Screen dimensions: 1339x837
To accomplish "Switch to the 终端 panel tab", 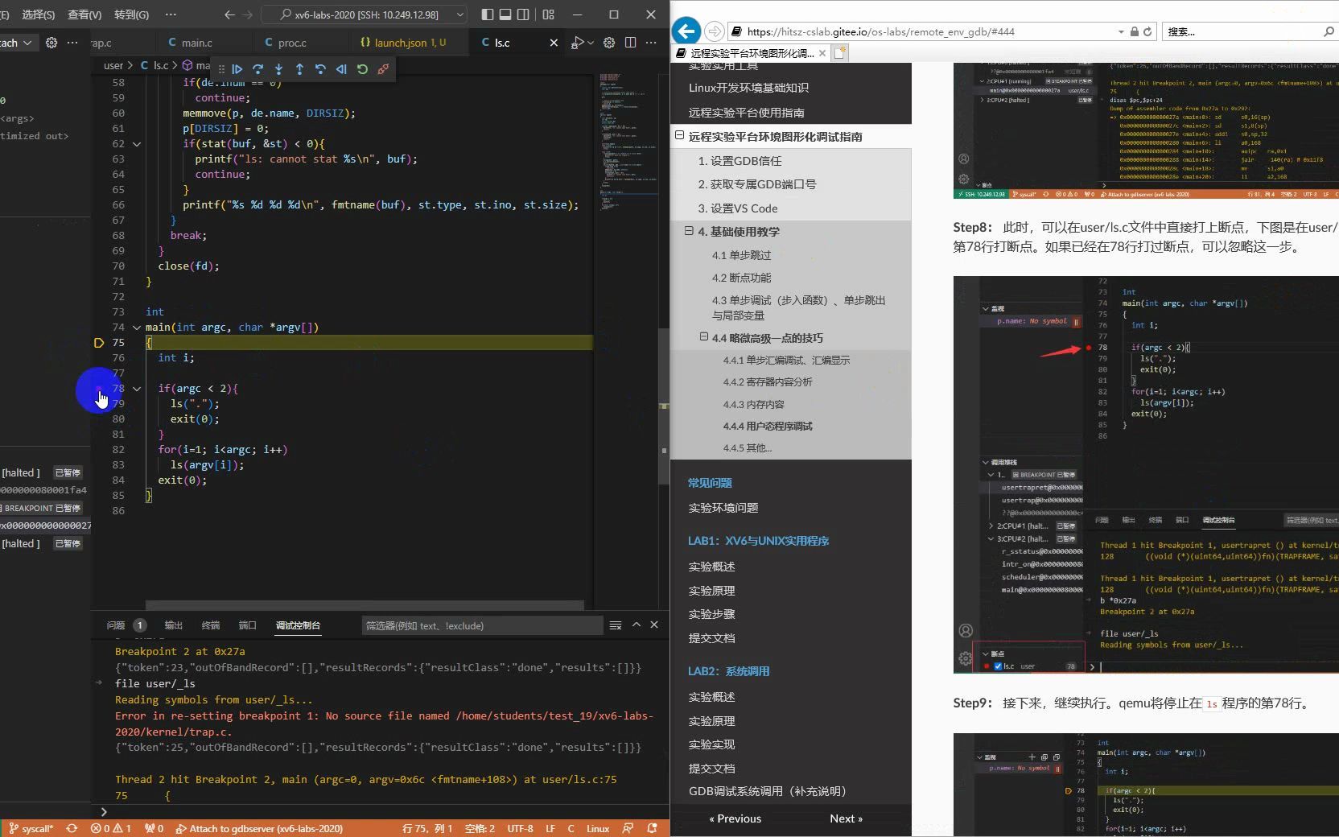I will [x=211, y=625].
